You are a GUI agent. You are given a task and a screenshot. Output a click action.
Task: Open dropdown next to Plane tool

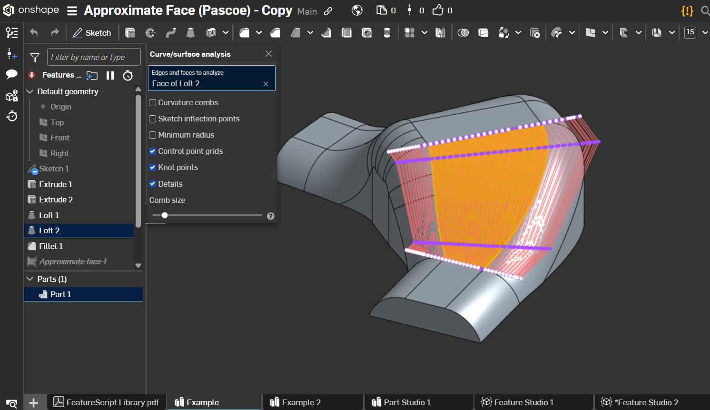pyautogui.click(x=605, y=32)
